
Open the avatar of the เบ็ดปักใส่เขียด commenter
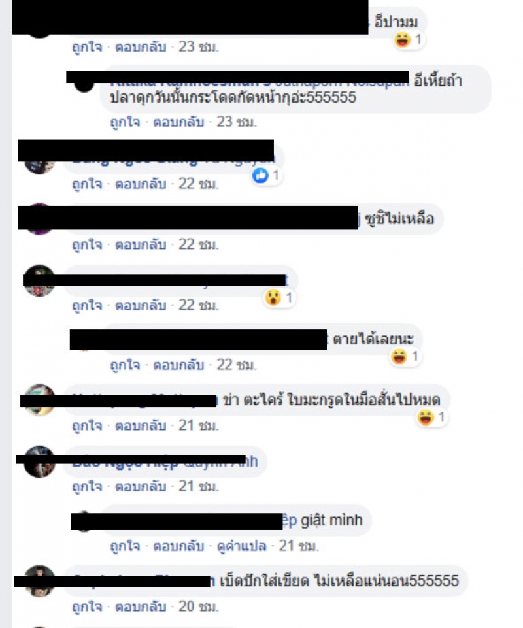coord(39,581)
